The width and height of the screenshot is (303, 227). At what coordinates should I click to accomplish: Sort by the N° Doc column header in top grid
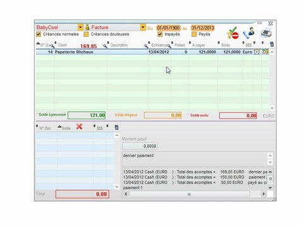coord(46,45)
